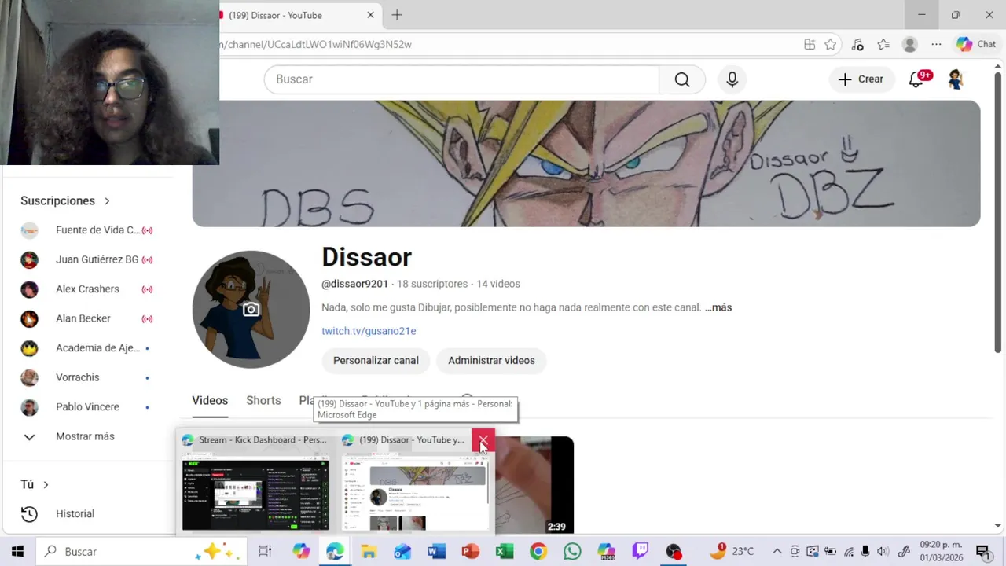Select the Videos channel tab
Screen dimensions: 1006x566
click(x=210, y=401)
